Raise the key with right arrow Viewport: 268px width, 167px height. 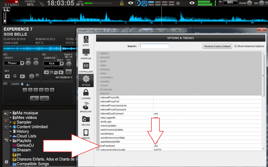coord(22,76)
